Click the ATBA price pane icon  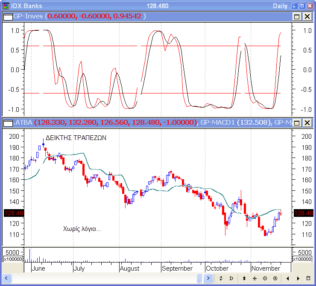8,123
